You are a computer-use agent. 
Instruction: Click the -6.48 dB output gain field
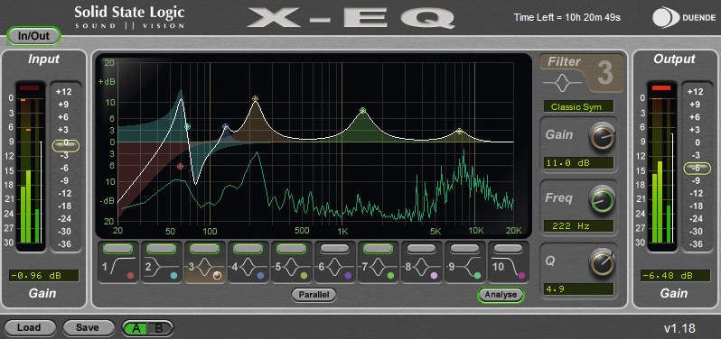[675, 276]
